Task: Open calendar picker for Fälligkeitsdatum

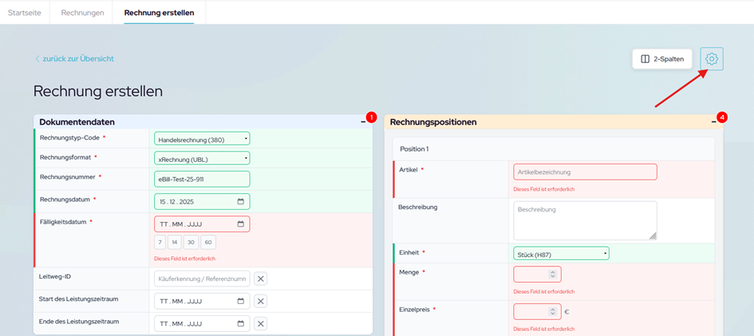Action: (240, 224)
